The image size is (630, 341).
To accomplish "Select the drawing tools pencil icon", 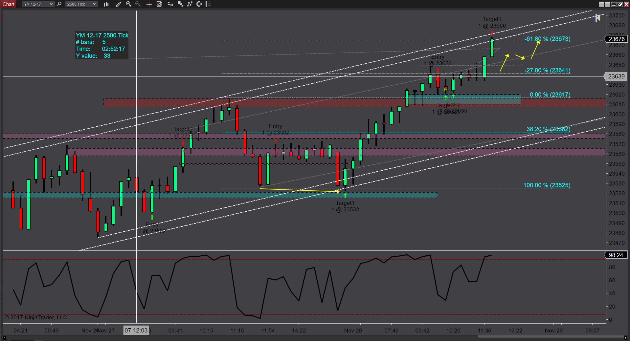I will coord(119,4).
